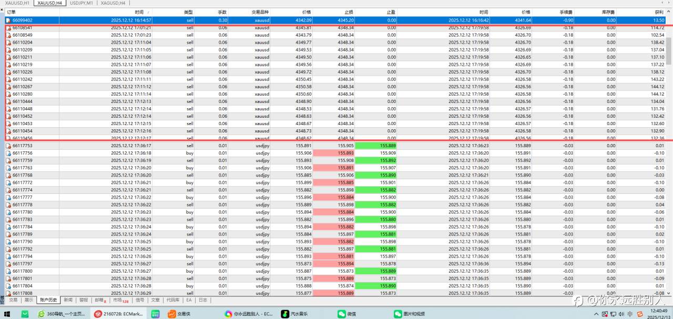Click profit value 144.12 for order 66110280
This screenshot has height=319, width=673.
pyautogui.click(x=657, y=94)
